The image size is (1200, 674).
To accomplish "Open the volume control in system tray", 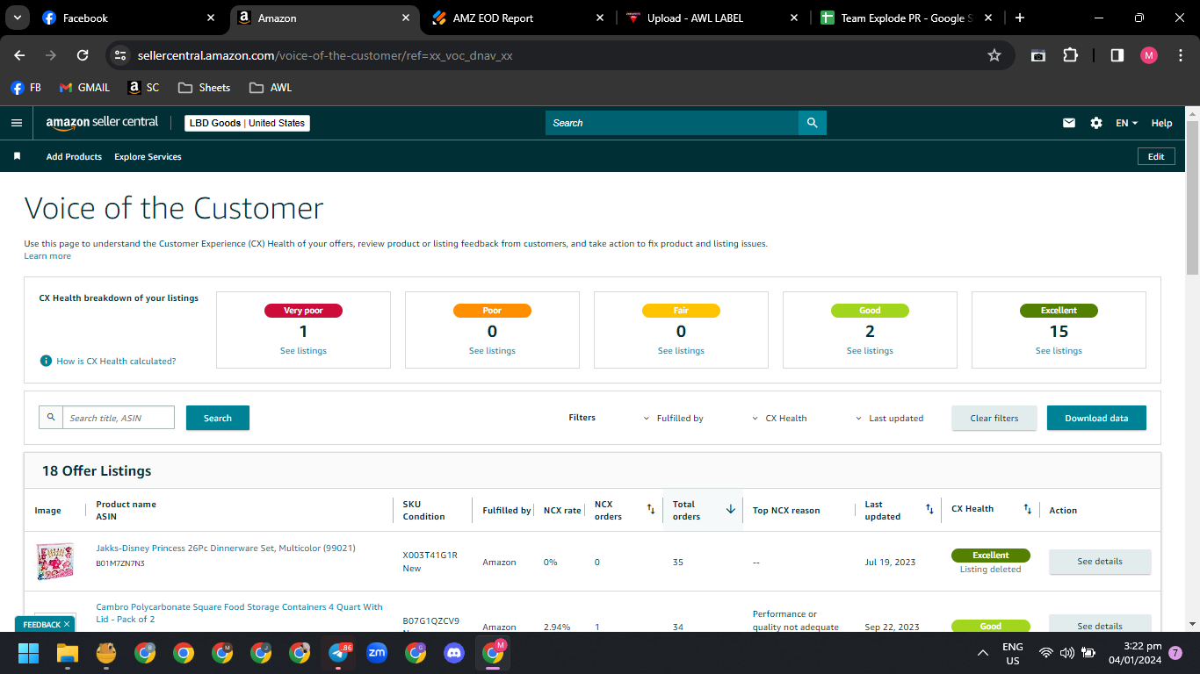I will 1067,653.
